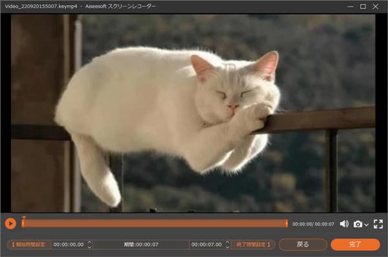Click the time counter 00:00:00/ 00:00:07
388x257 pixels.
313,224
